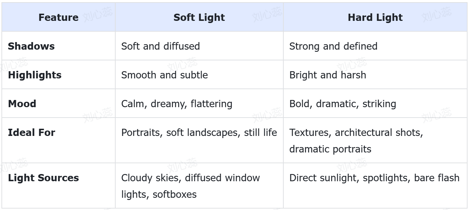
Task: Click the 'Strong and defined' cell
Action: click(333, 46)
